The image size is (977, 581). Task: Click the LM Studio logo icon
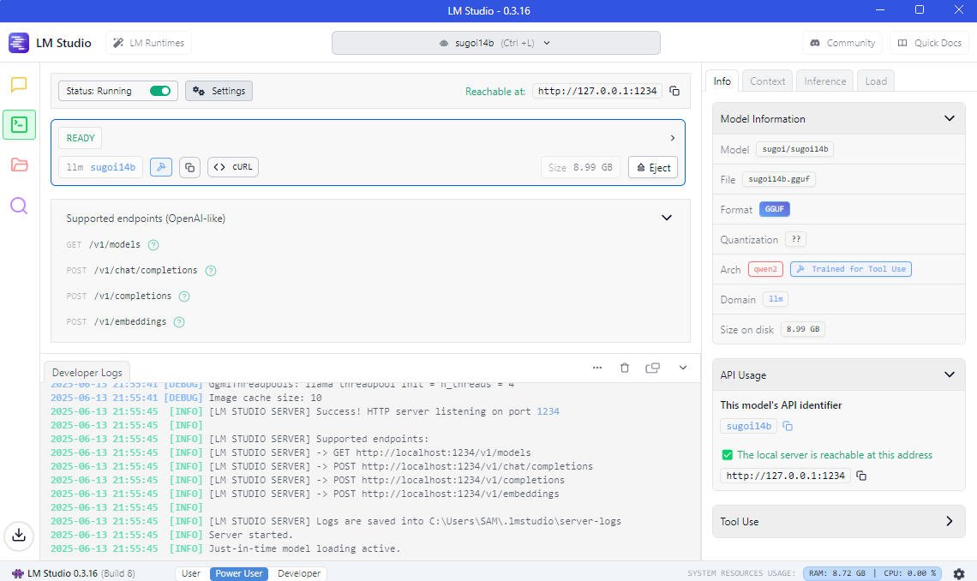click(19, 43)
